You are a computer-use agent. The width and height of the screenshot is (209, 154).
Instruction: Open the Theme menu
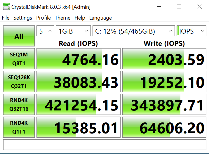click(x=62, y=18)
